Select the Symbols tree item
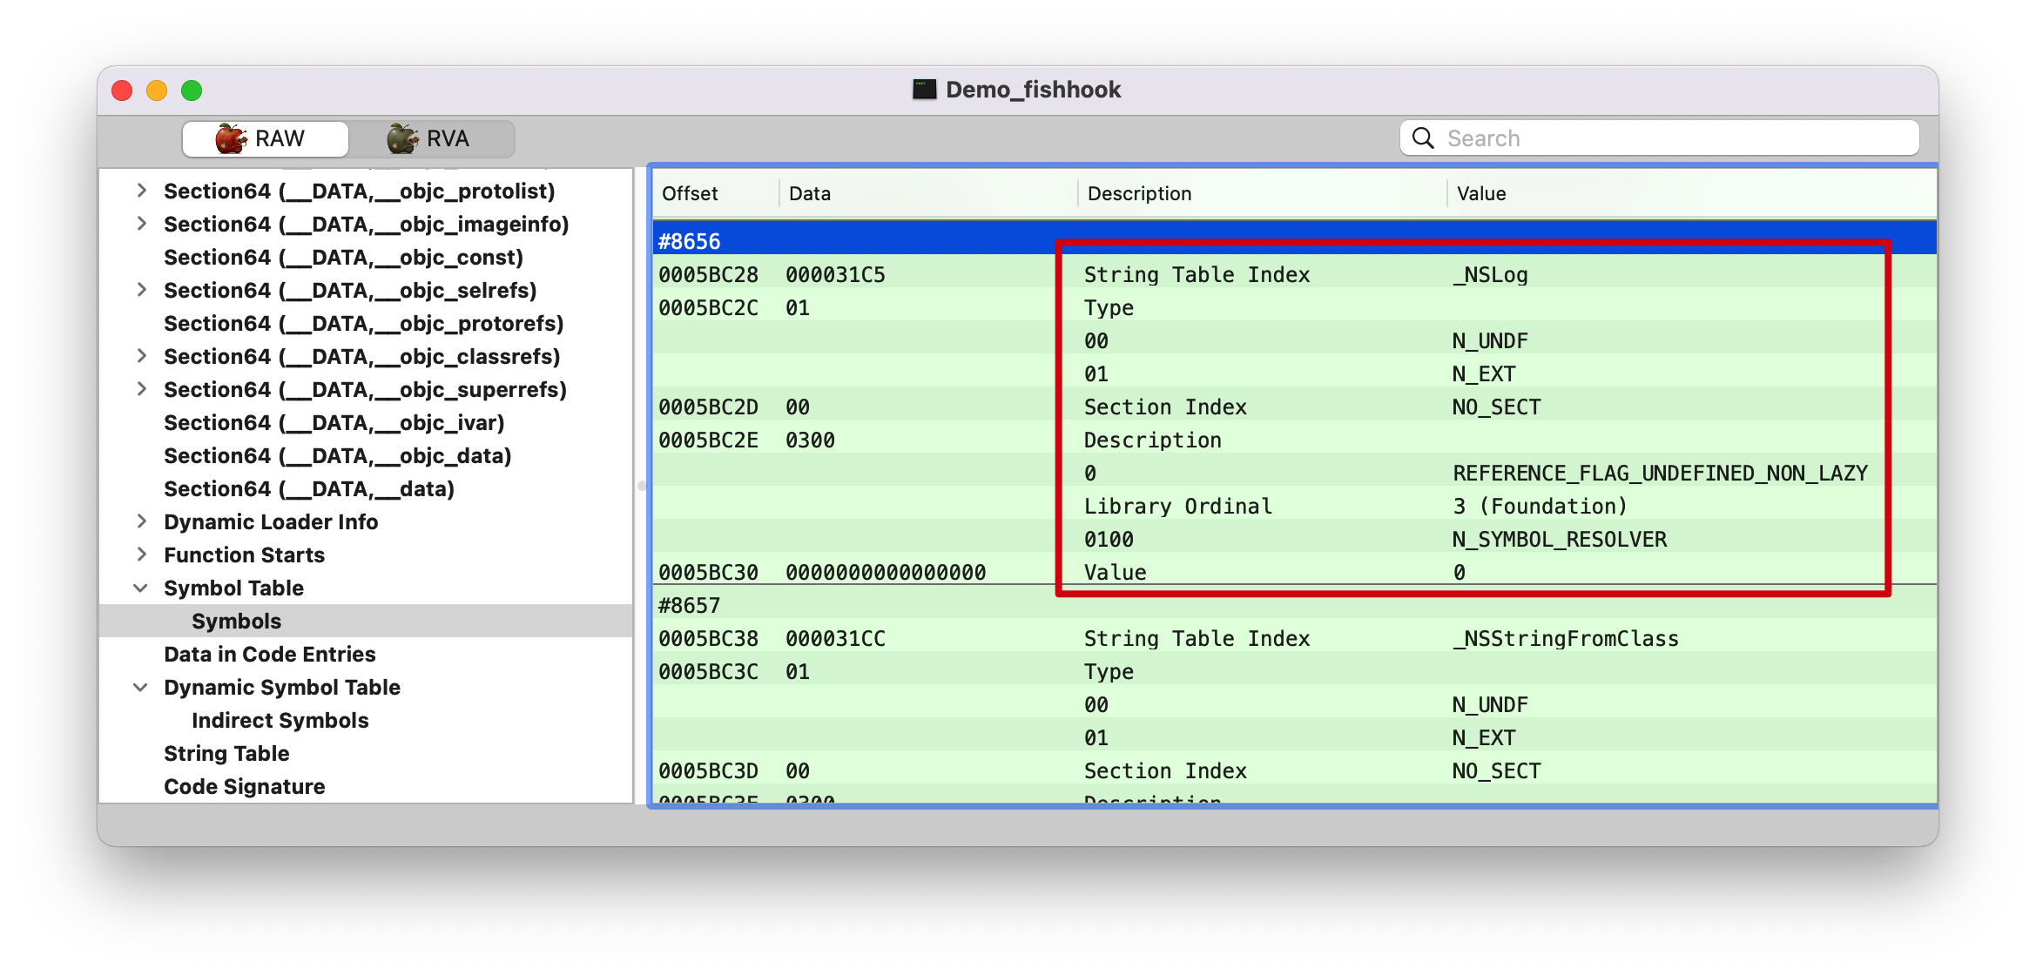The width and height of the screenshot is (2036, 975). click(236, 622)
